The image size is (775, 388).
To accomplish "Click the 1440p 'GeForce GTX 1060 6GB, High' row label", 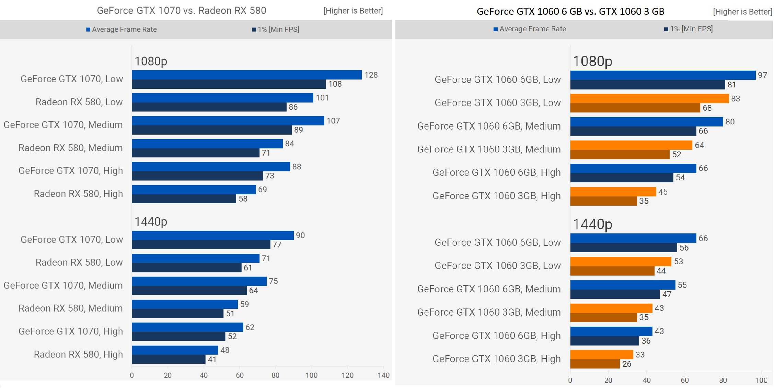I will click(x=497, y=336).
